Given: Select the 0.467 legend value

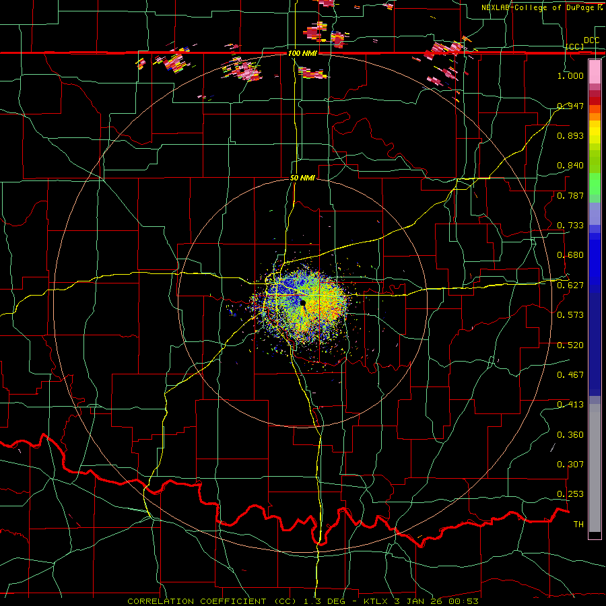Looking at the screenshot, I should [570, 375].
